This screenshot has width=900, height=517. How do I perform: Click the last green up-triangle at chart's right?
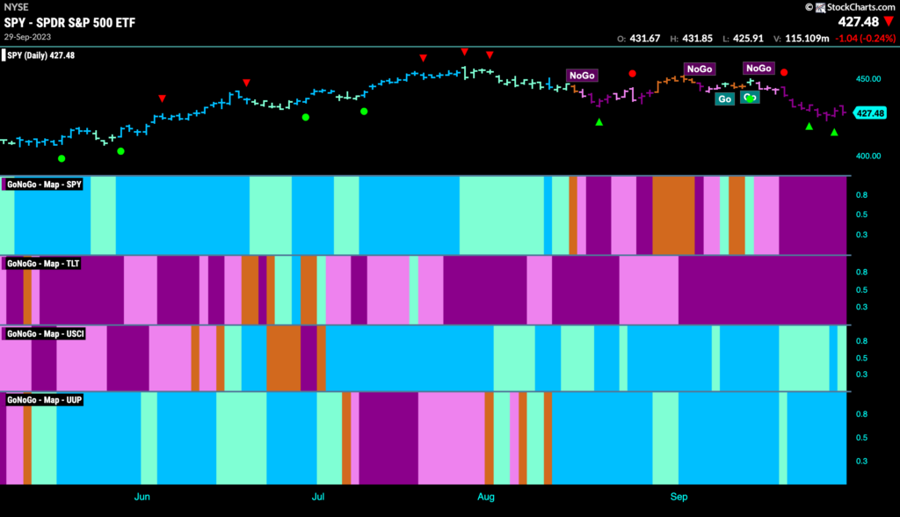834,133
